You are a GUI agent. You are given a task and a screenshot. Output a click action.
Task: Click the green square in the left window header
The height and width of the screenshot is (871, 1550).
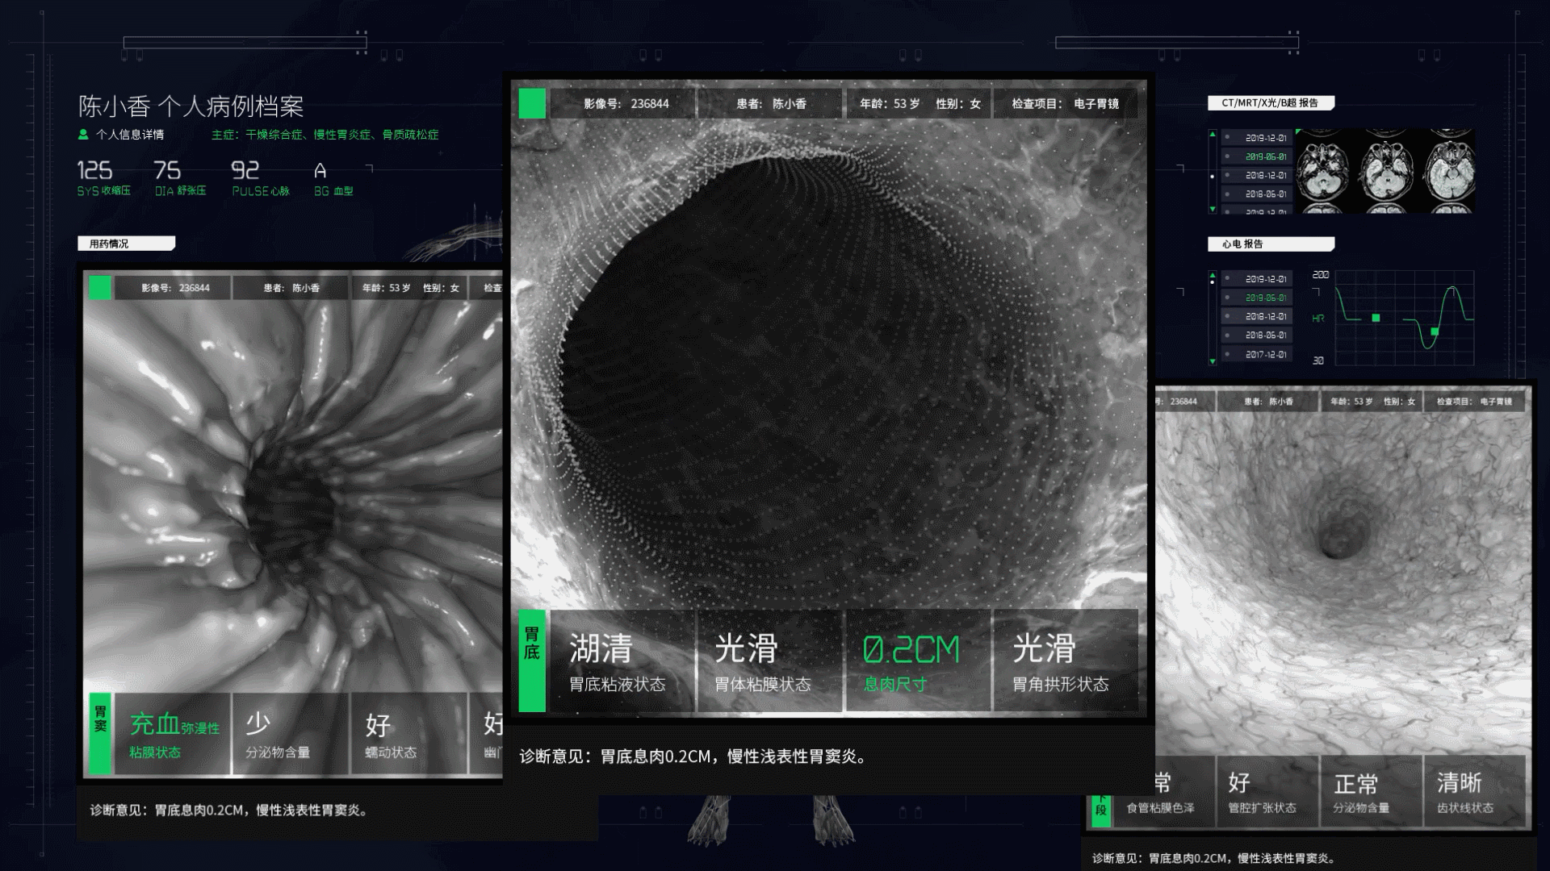pyautogui.click(x=100, y=288)
